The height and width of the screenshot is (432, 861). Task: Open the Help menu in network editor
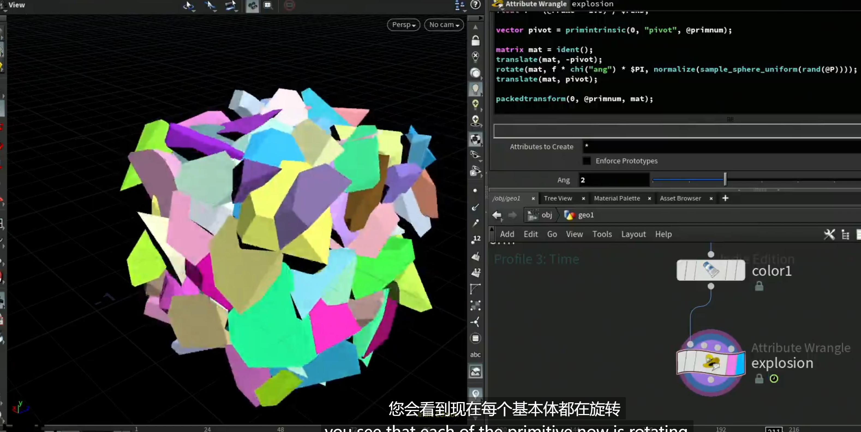click(663, 234)
